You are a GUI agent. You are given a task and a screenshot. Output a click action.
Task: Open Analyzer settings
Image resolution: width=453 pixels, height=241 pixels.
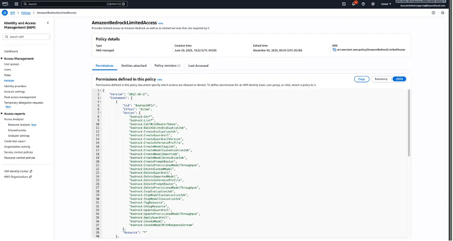[x=19, y=136]
